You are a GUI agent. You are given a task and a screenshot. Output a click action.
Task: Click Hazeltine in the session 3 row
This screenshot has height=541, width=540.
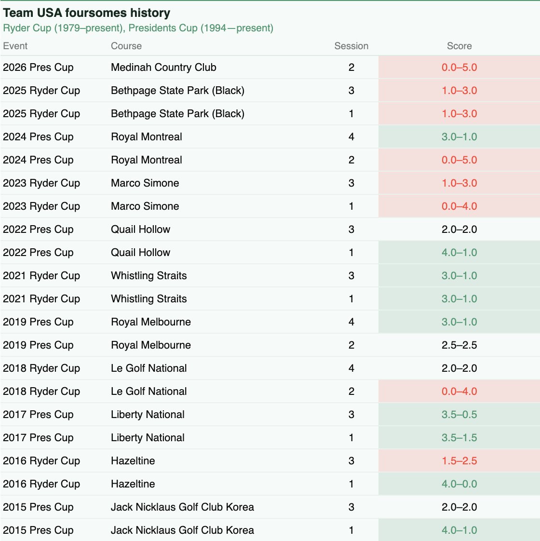pos(133,460)
